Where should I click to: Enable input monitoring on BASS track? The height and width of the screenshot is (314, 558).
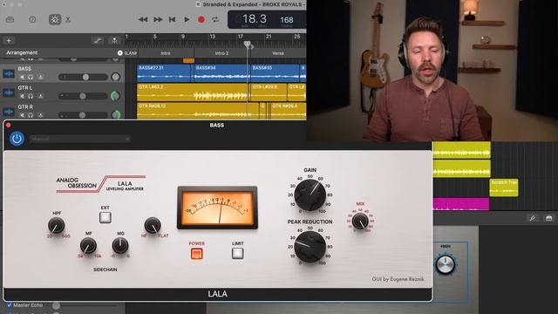pos(40,78)
